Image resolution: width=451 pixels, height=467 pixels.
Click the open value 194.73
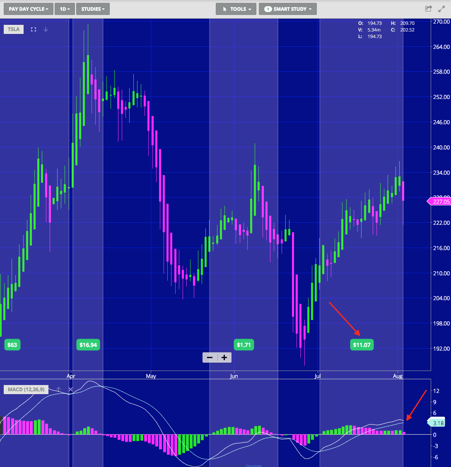point(374,23)
